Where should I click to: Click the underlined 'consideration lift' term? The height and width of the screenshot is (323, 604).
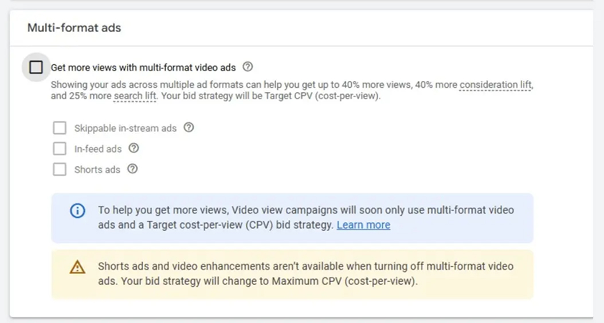[496, 85]
